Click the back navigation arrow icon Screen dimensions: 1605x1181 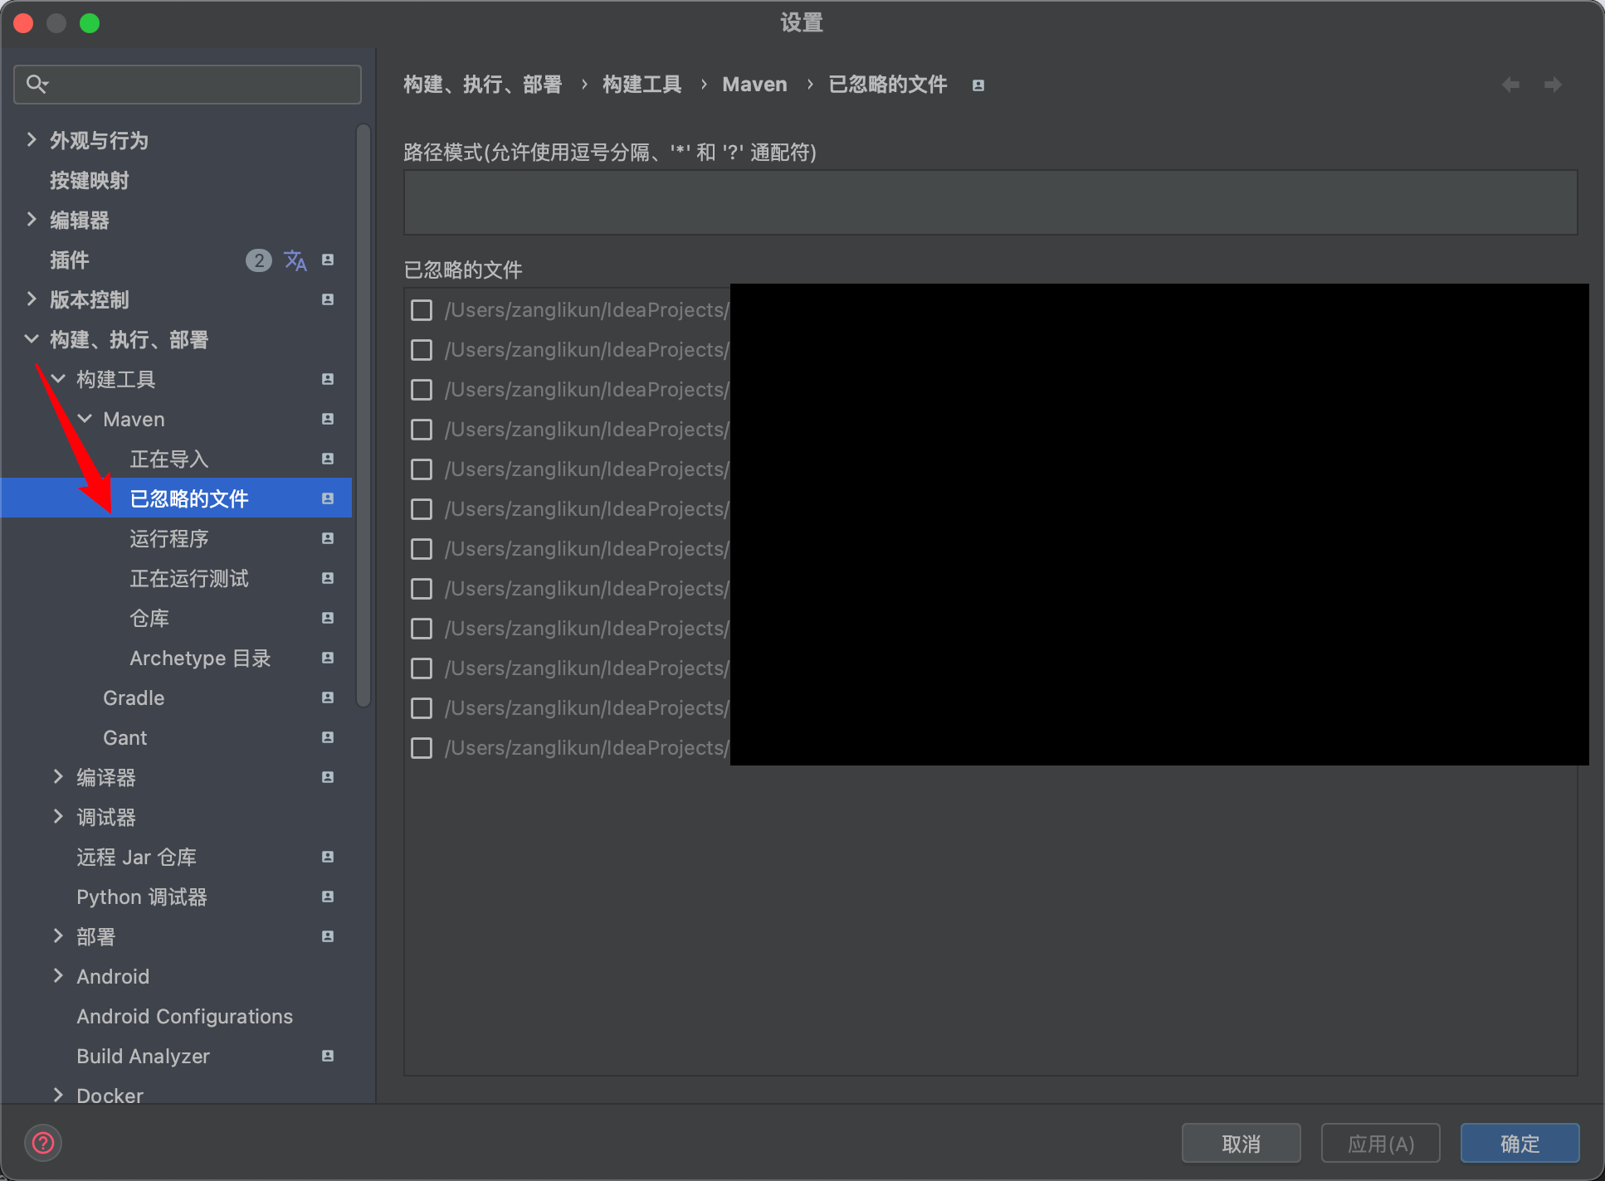pyautogui.click(x=1510, y=85)
